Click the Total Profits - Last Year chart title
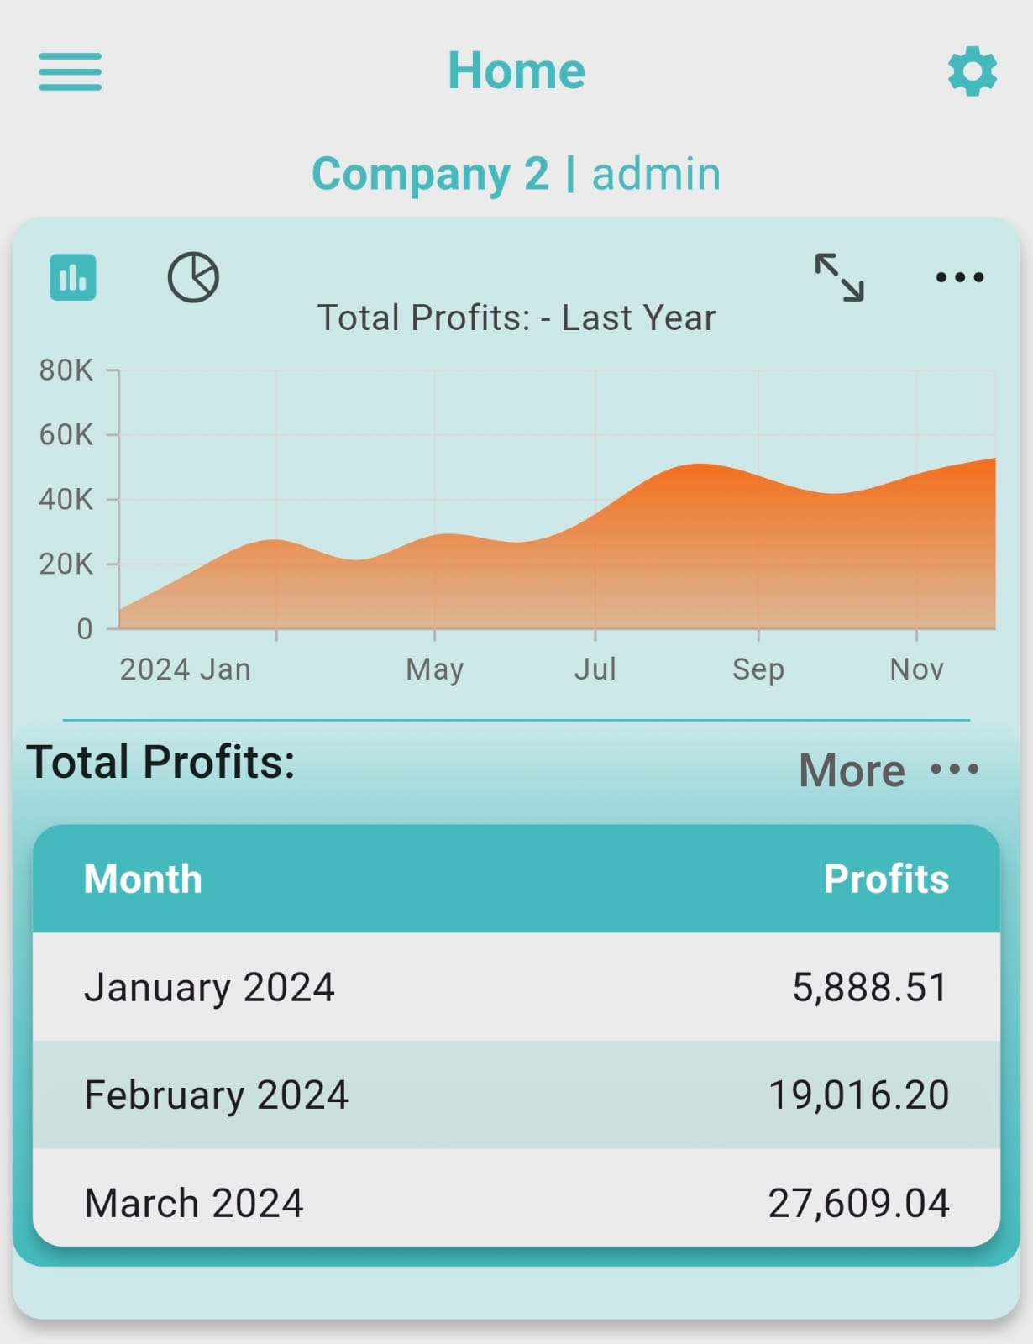This screenshot has width=1033, height=1344. click(x=516, y=318)
